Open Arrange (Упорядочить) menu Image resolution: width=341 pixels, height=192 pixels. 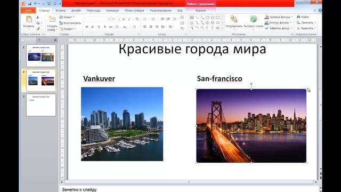[234, 22]
